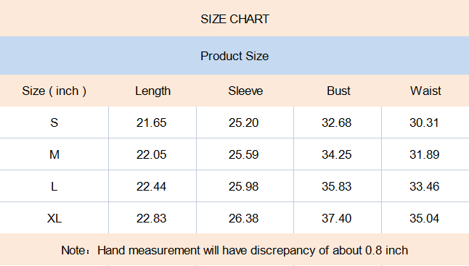Select the 32.68 bust cell
The width and height of the screenshot is (469, 266).
point(338,122)
